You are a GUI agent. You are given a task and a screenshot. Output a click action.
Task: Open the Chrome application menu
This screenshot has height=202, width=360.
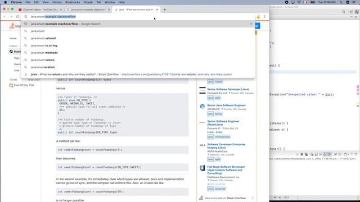point(16,2)
